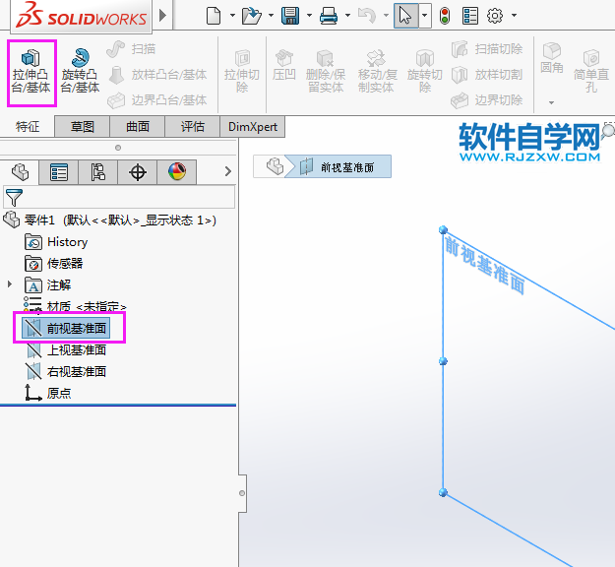Select 前视基准面 in the feature tree

66,328
